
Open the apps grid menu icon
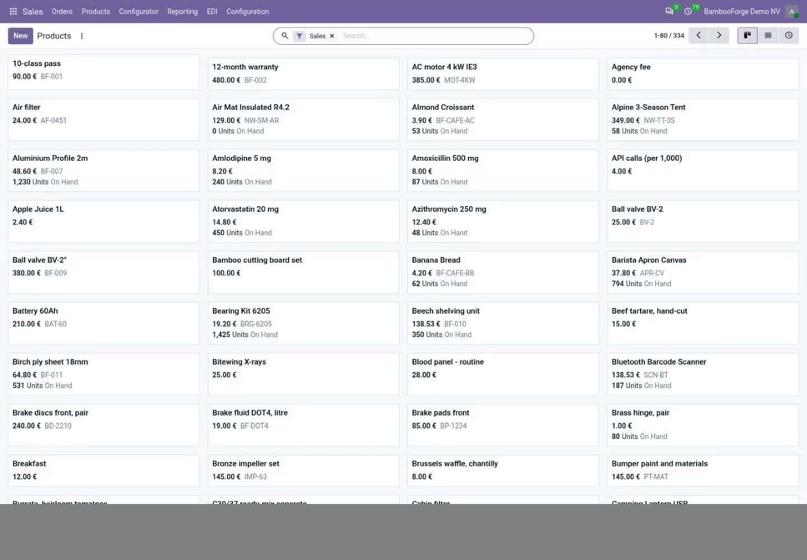tap(13, 11)
